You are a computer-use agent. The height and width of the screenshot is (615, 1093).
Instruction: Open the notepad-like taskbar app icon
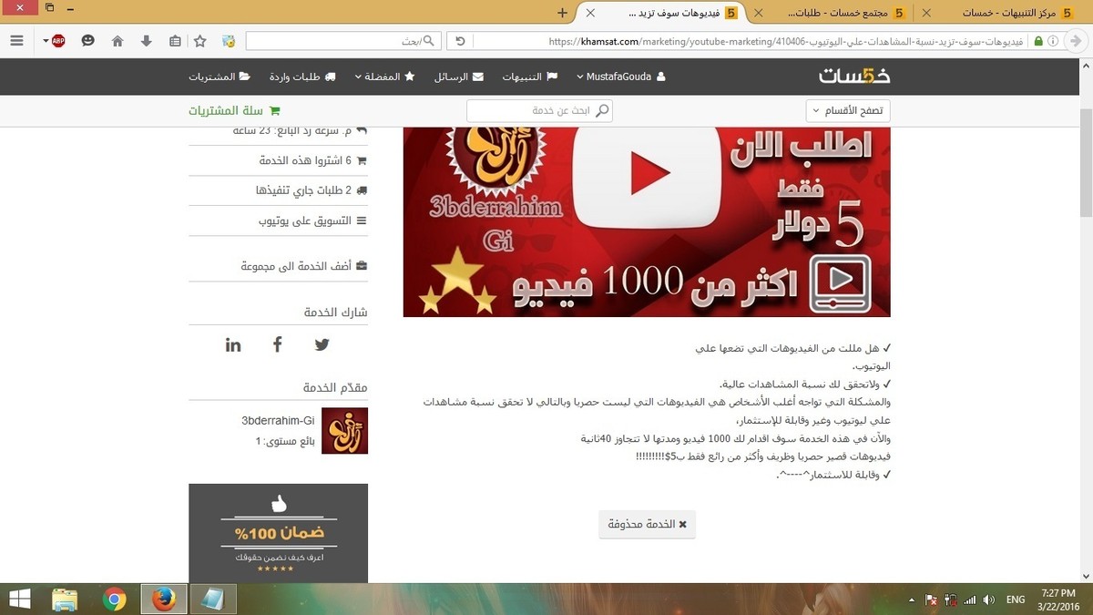tap(213, 600)
